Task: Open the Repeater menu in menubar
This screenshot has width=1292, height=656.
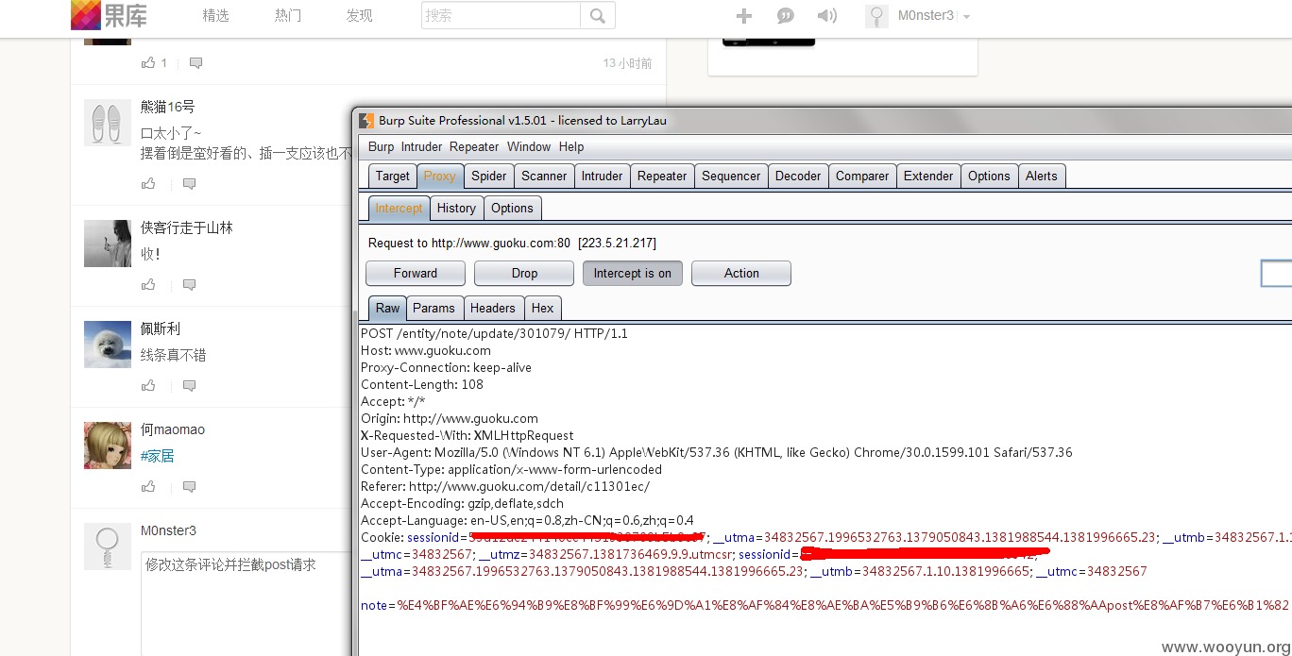Action: (474, 147)
